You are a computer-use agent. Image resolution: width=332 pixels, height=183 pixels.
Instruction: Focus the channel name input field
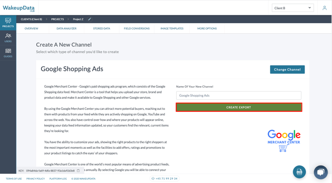[x=238, y=95]
